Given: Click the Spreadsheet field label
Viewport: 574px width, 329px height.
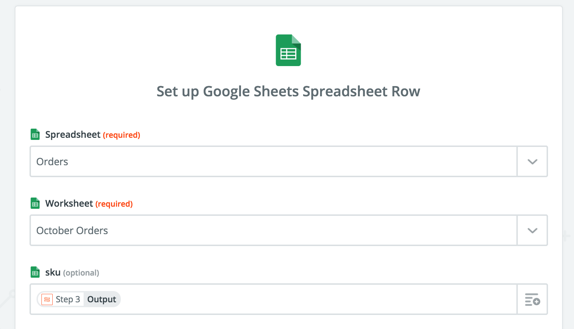Looking at the screenshot, I should [x=73, y=135].
